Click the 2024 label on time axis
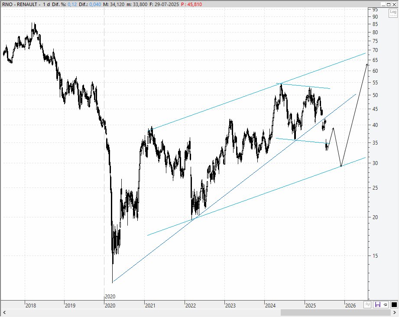This screenshot has height=317, width=399. 270,306
